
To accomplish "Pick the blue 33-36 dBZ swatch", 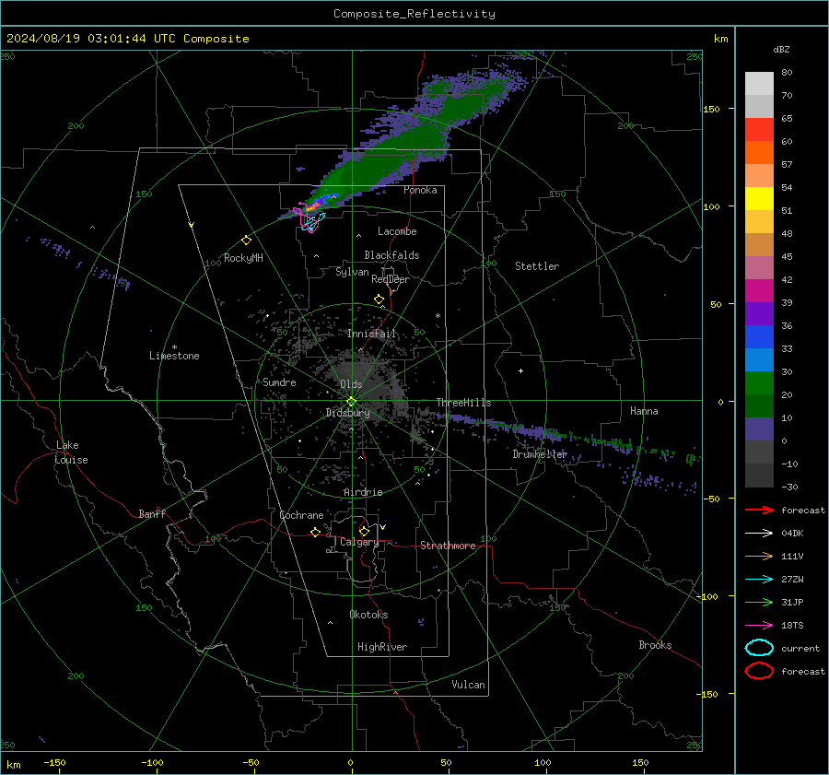I will (x=759, y=337).
